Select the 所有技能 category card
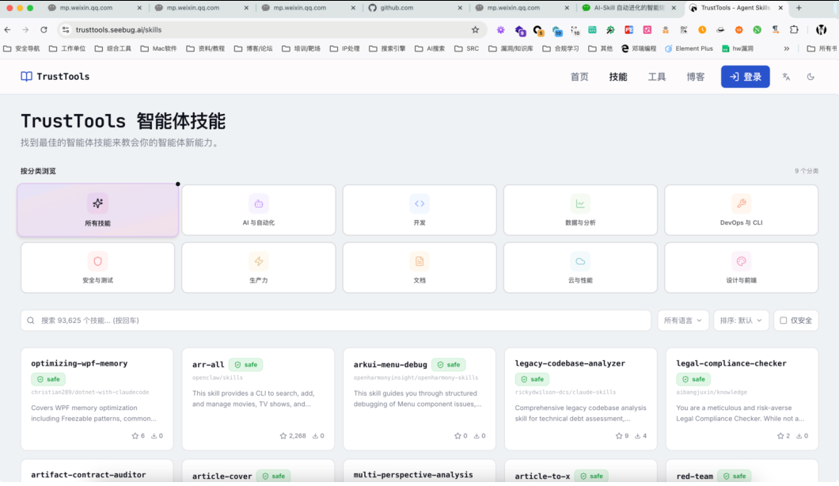 coord(97,210)
